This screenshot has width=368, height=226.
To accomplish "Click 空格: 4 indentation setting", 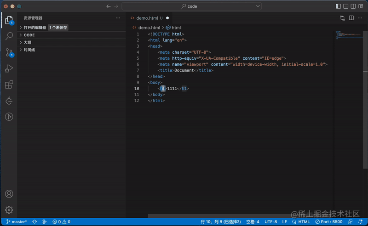I will [x=253, y=222].
